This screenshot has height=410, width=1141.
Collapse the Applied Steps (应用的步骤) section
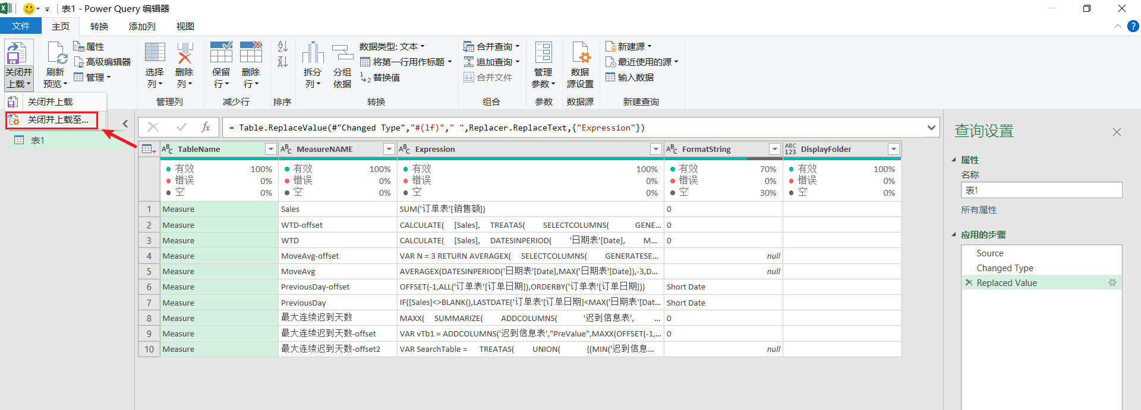tap(954, 235)
